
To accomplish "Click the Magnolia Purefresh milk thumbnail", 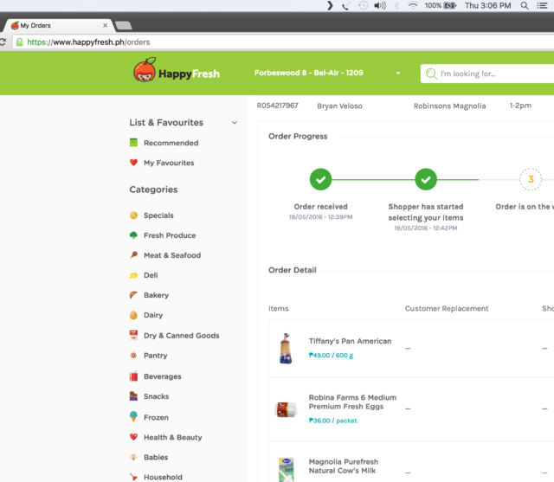I will click(x=286, y=470).
